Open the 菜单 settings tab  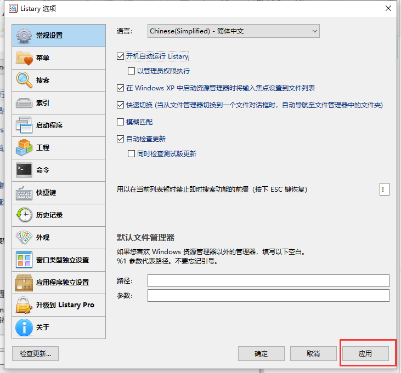tap(59, 58)
